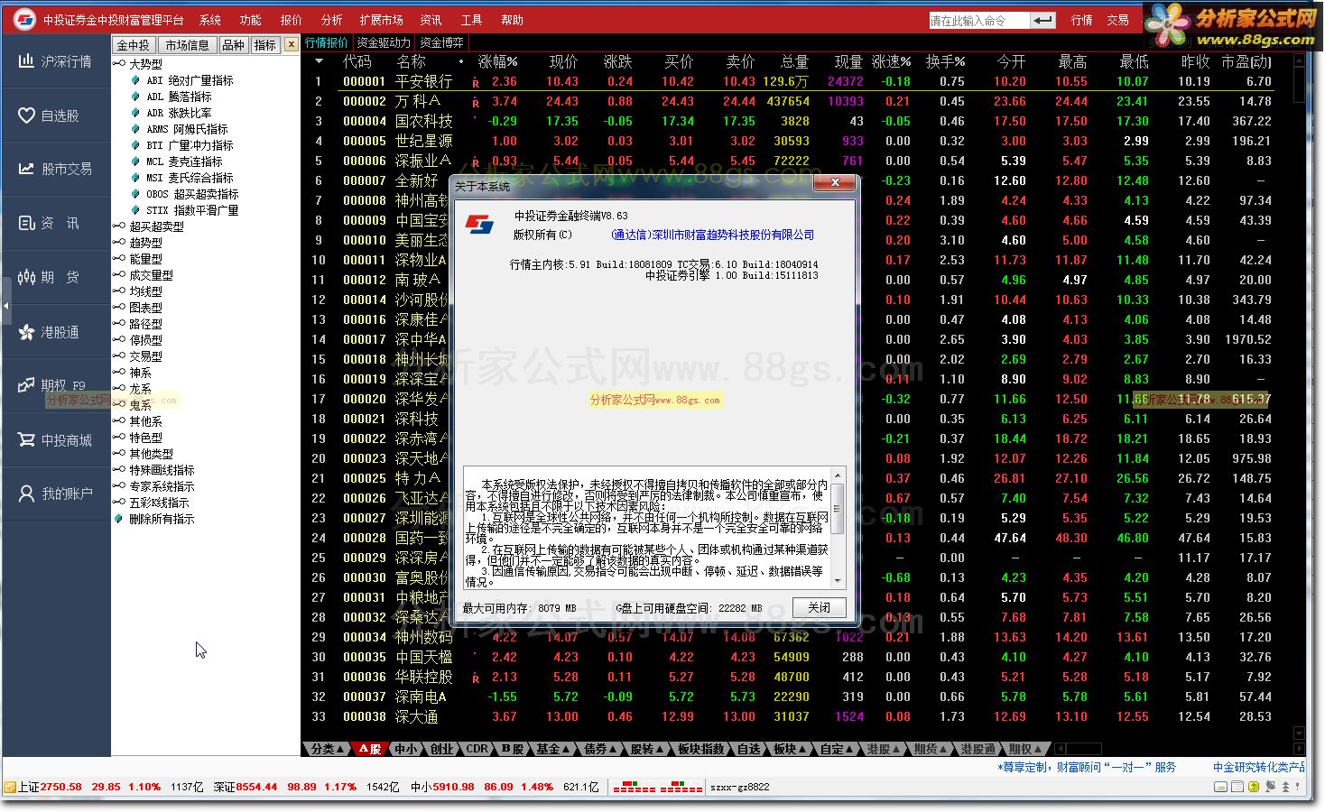The image size is (1325, 812).
Task: Open 沪深行情 in the left sidebar
Action: click(x=56, y=61)
